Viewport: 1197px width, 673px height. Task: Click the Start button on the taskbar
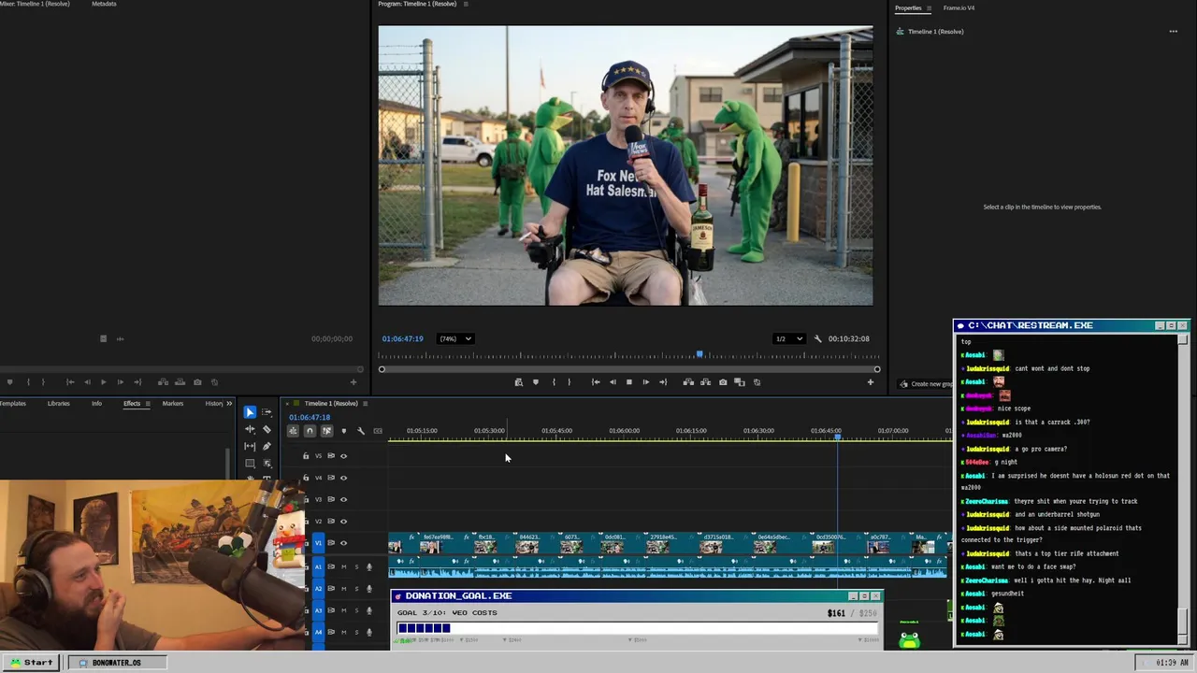(x=32, y=662)
